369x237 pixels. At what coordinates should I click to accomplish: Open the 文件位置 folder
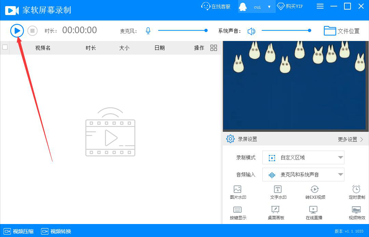click(x=342, y=31)
